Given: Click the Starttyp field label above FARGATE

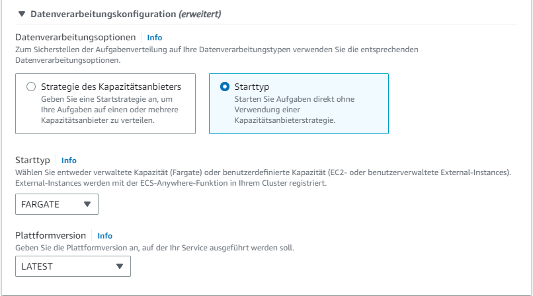Looking at the screenshot, I should pos(33,160).
